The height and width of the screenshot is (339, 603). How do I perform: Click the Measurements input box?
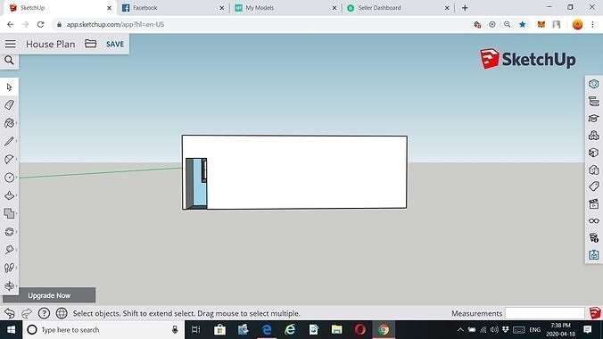point(545,313)
